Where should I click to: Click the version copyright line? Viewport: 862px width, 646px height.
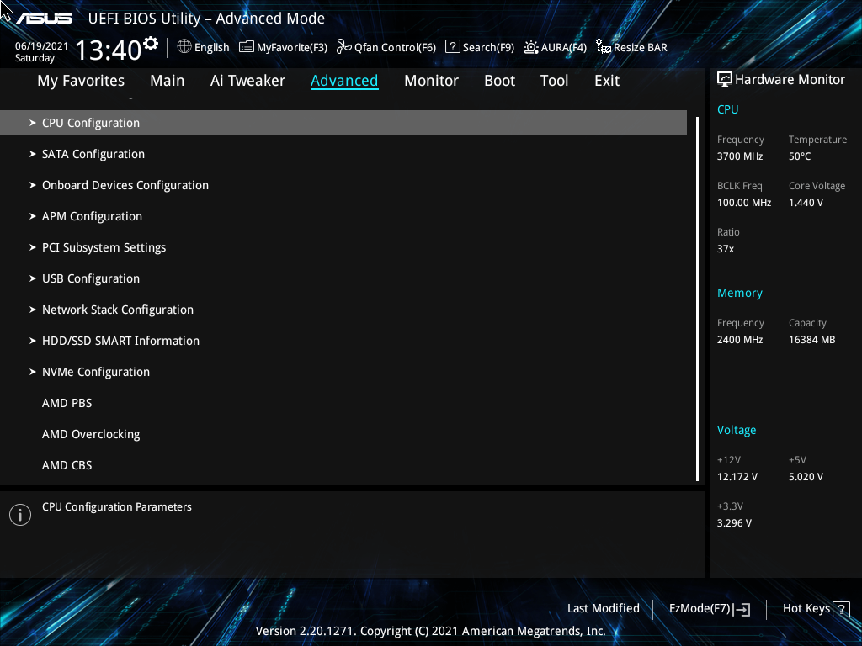point(430,631)
